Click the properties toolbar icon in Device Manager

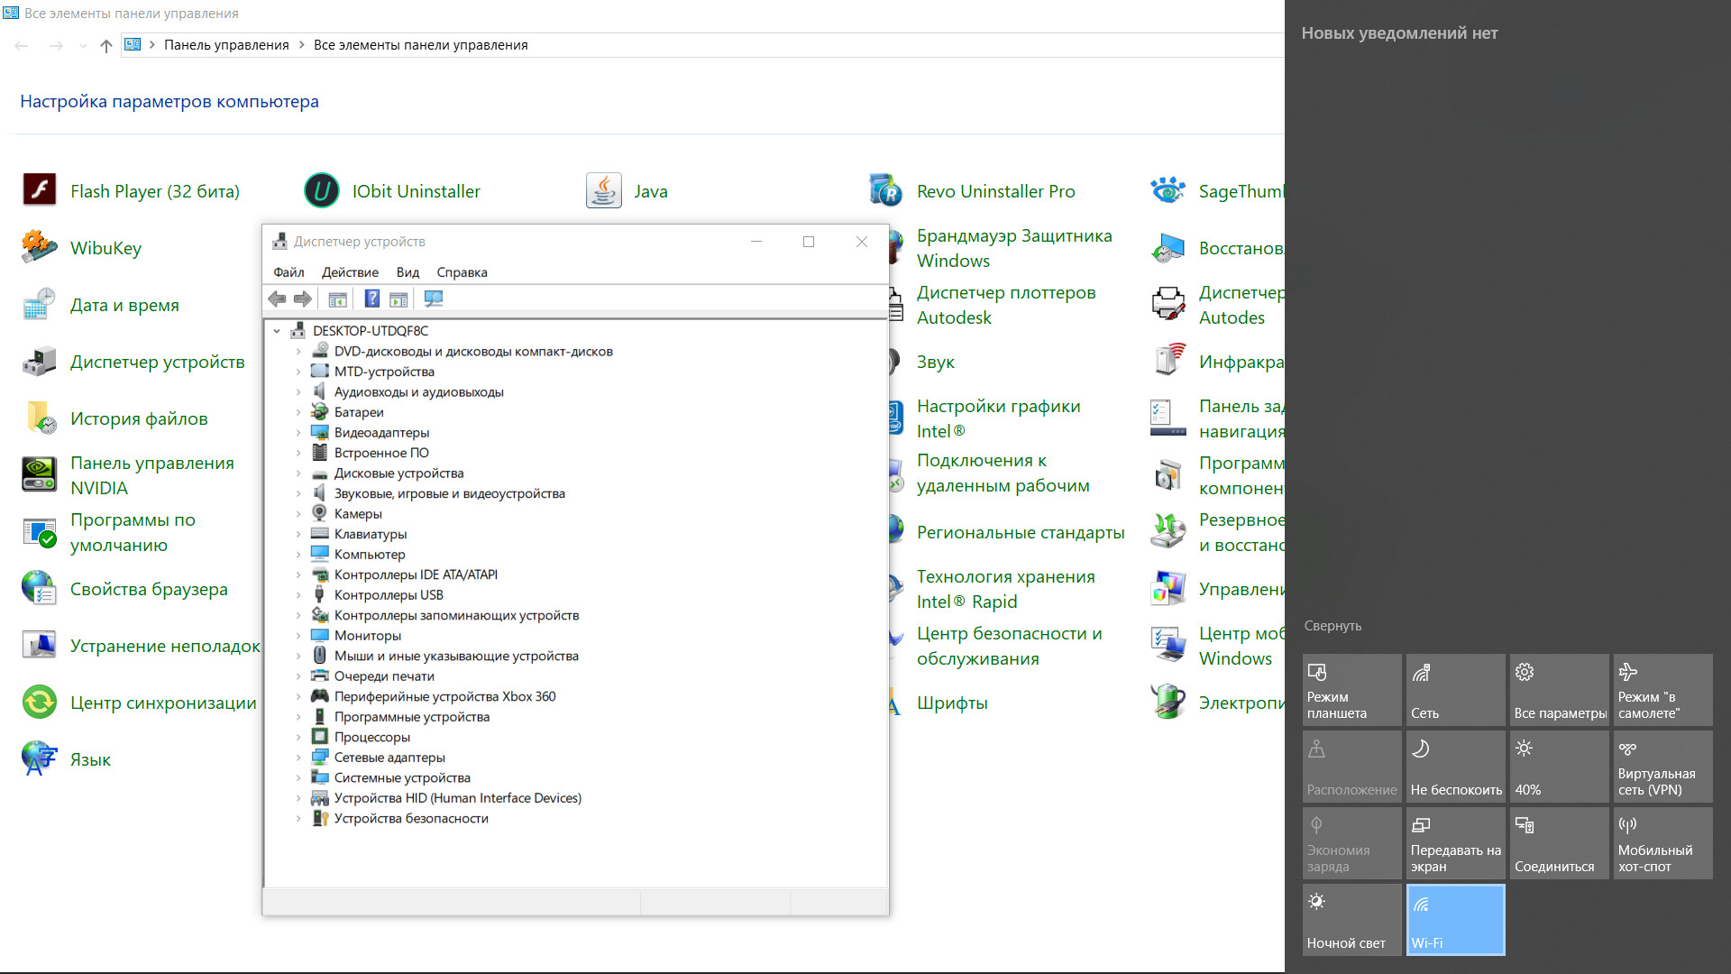pos(338,299)
